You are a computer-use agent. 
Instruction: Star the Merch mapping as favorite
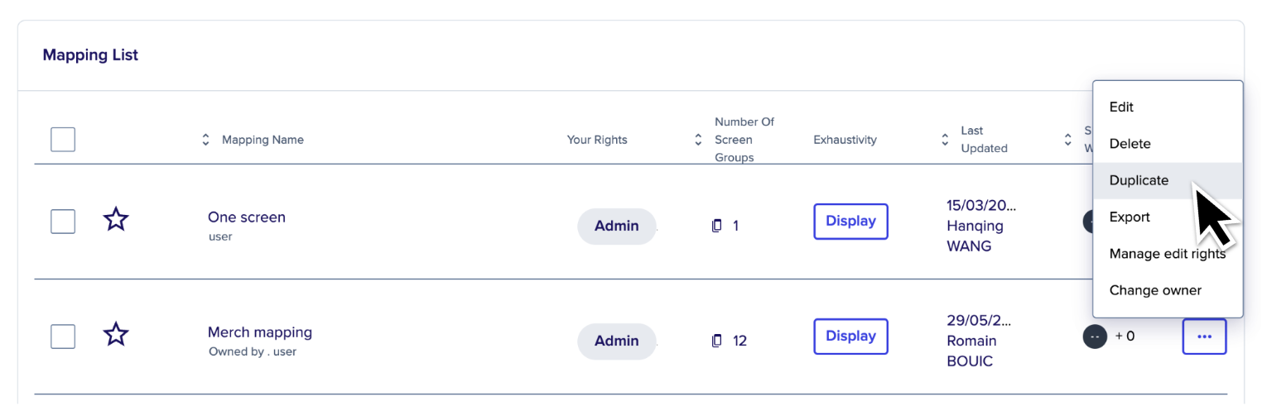pos(116,335)
